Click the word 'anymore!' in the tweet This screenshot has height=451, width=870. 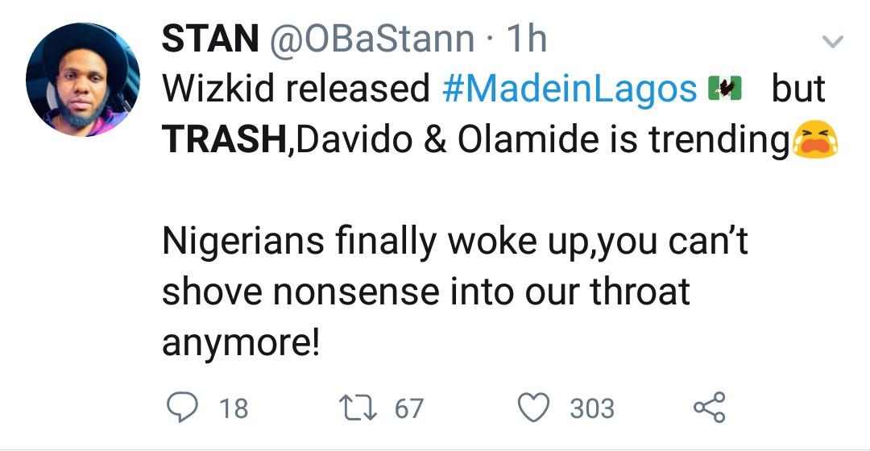coord(241,342)
